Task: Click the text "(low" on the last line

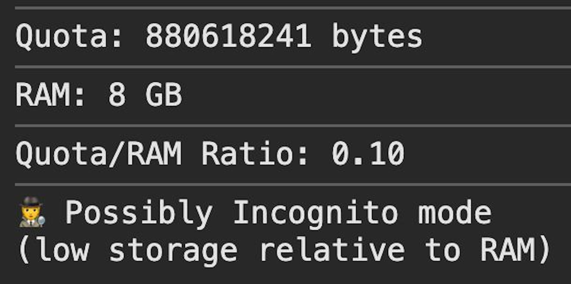Action: click(54, 250)
